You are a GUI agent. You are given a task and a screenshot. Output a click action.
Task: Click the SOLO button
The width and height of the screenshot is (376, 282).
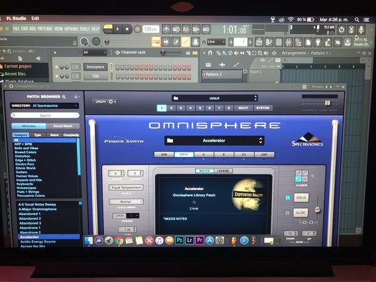coord(301,198)
